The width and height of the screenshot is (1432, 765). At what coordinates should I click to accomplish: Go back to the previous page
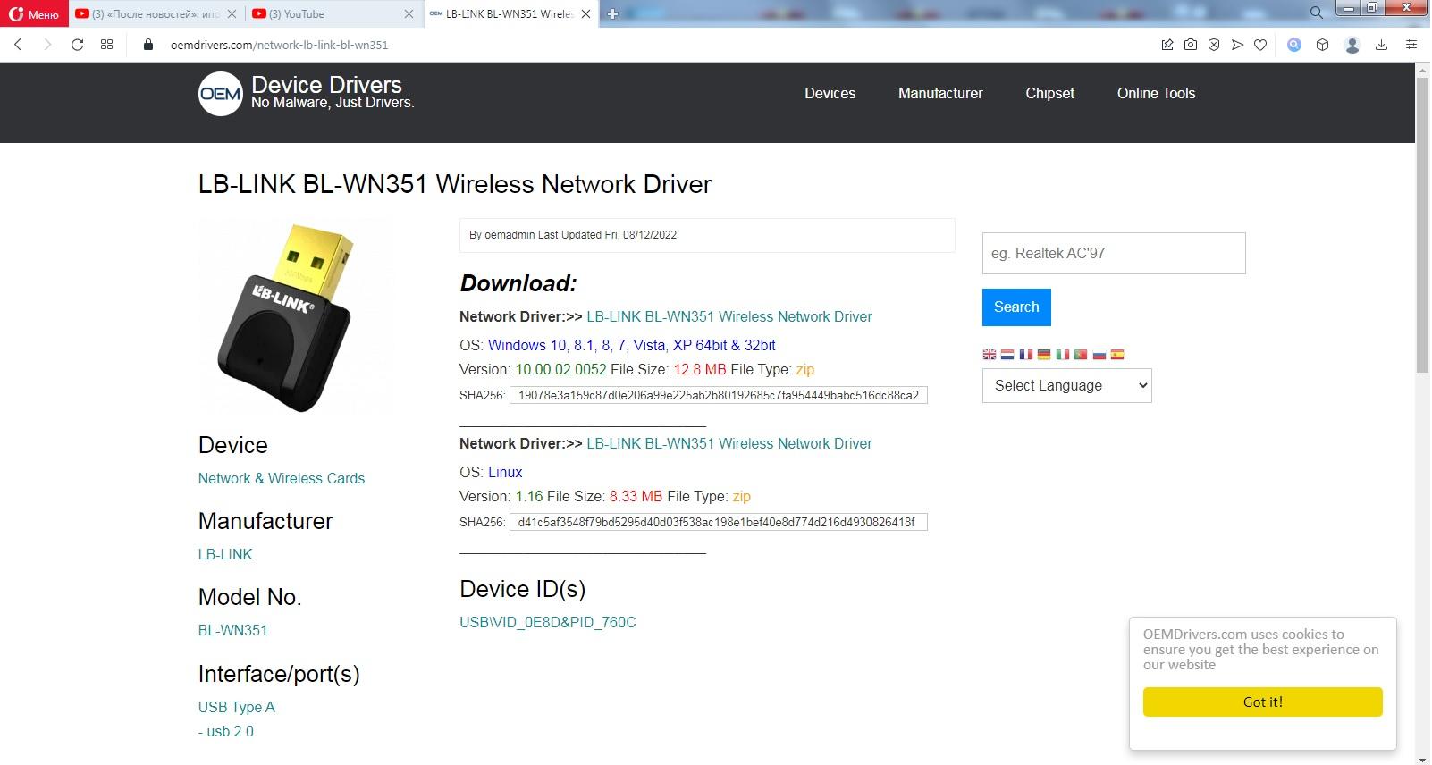tap(18, 45)
